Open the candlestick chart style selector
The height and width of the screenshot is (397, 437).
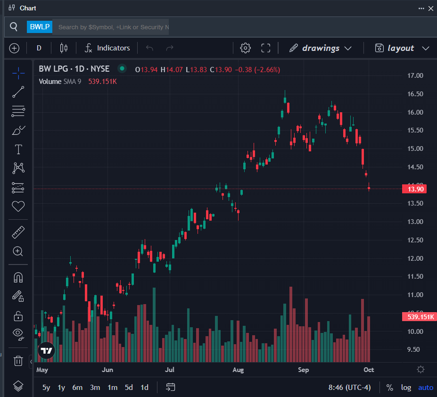(x=64, y=48)
